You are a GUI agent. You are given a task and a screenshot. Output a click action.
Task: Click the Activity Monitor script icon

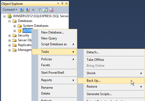(x=51, y=10)
